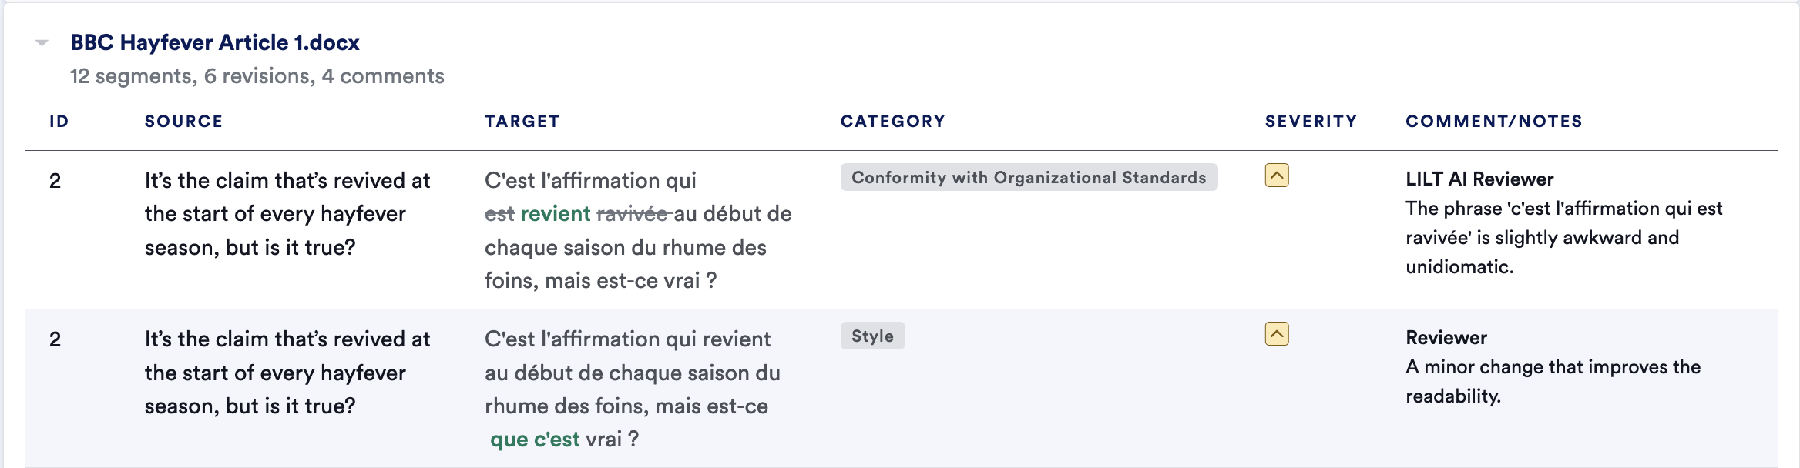The image size is (1800, 468).
Task: Select the LILT AI Reviewer comment author
Action: pos(1479,179)
